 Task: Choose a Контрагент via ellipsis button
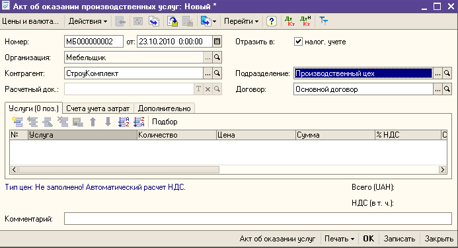pos(208,73)
